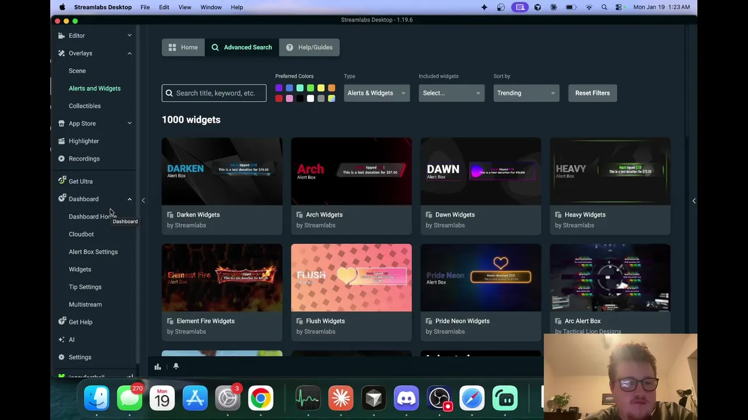Open the Type dropdown showing Alerts & Widgets
Screen dimensions: 748x420
tap(376, 93)
